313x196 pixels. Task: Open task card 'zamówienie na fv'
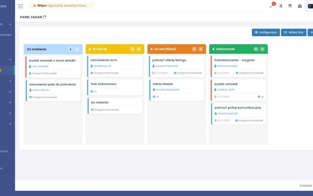pos(104,60)
